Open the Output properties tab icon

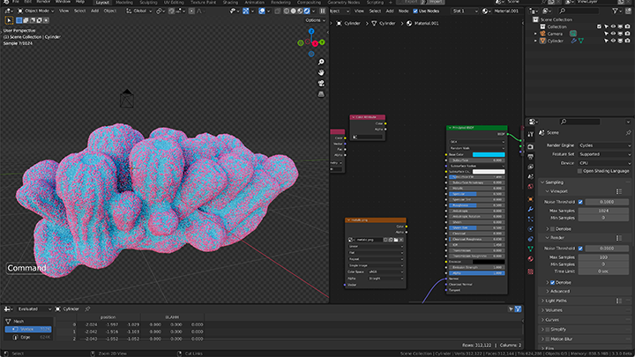click(x=531, y=157)
